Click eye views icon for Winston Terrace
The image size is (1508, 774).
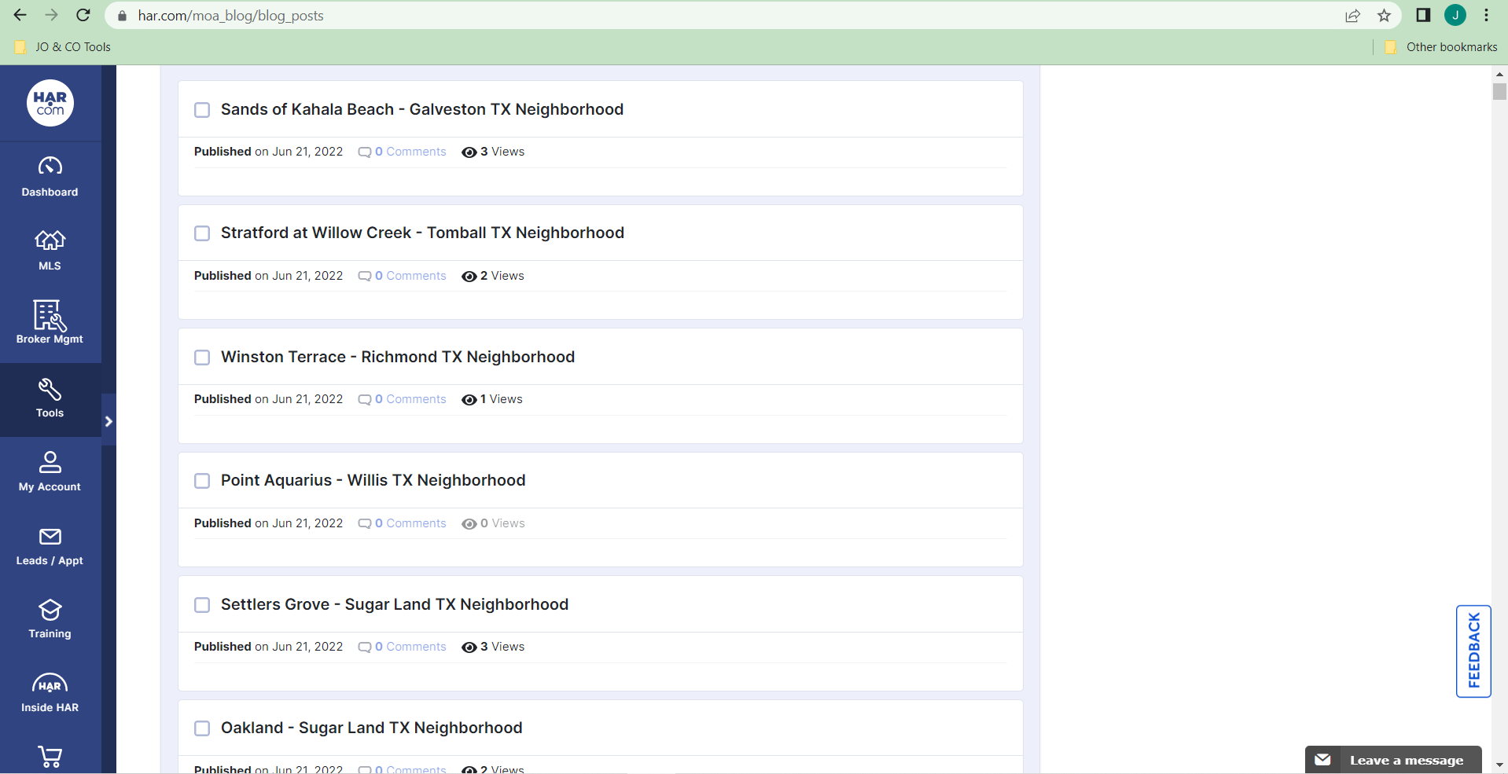469,400
